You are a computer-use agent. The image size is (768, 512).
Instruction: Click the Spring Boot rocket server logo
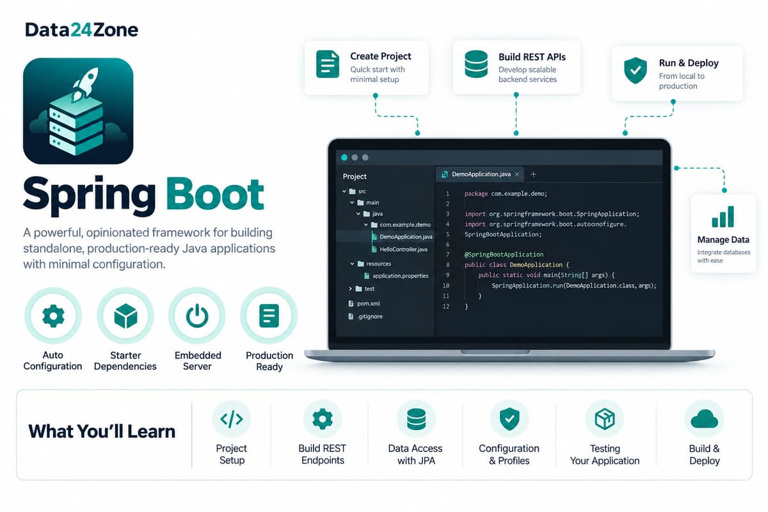78,111
